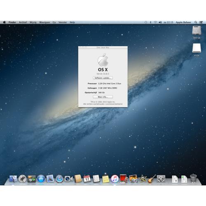Image resolution: width=206 pixels, height=206 pixels.
Task: Open FaceTime camera icon in Dock
Action: pos(68,179)
